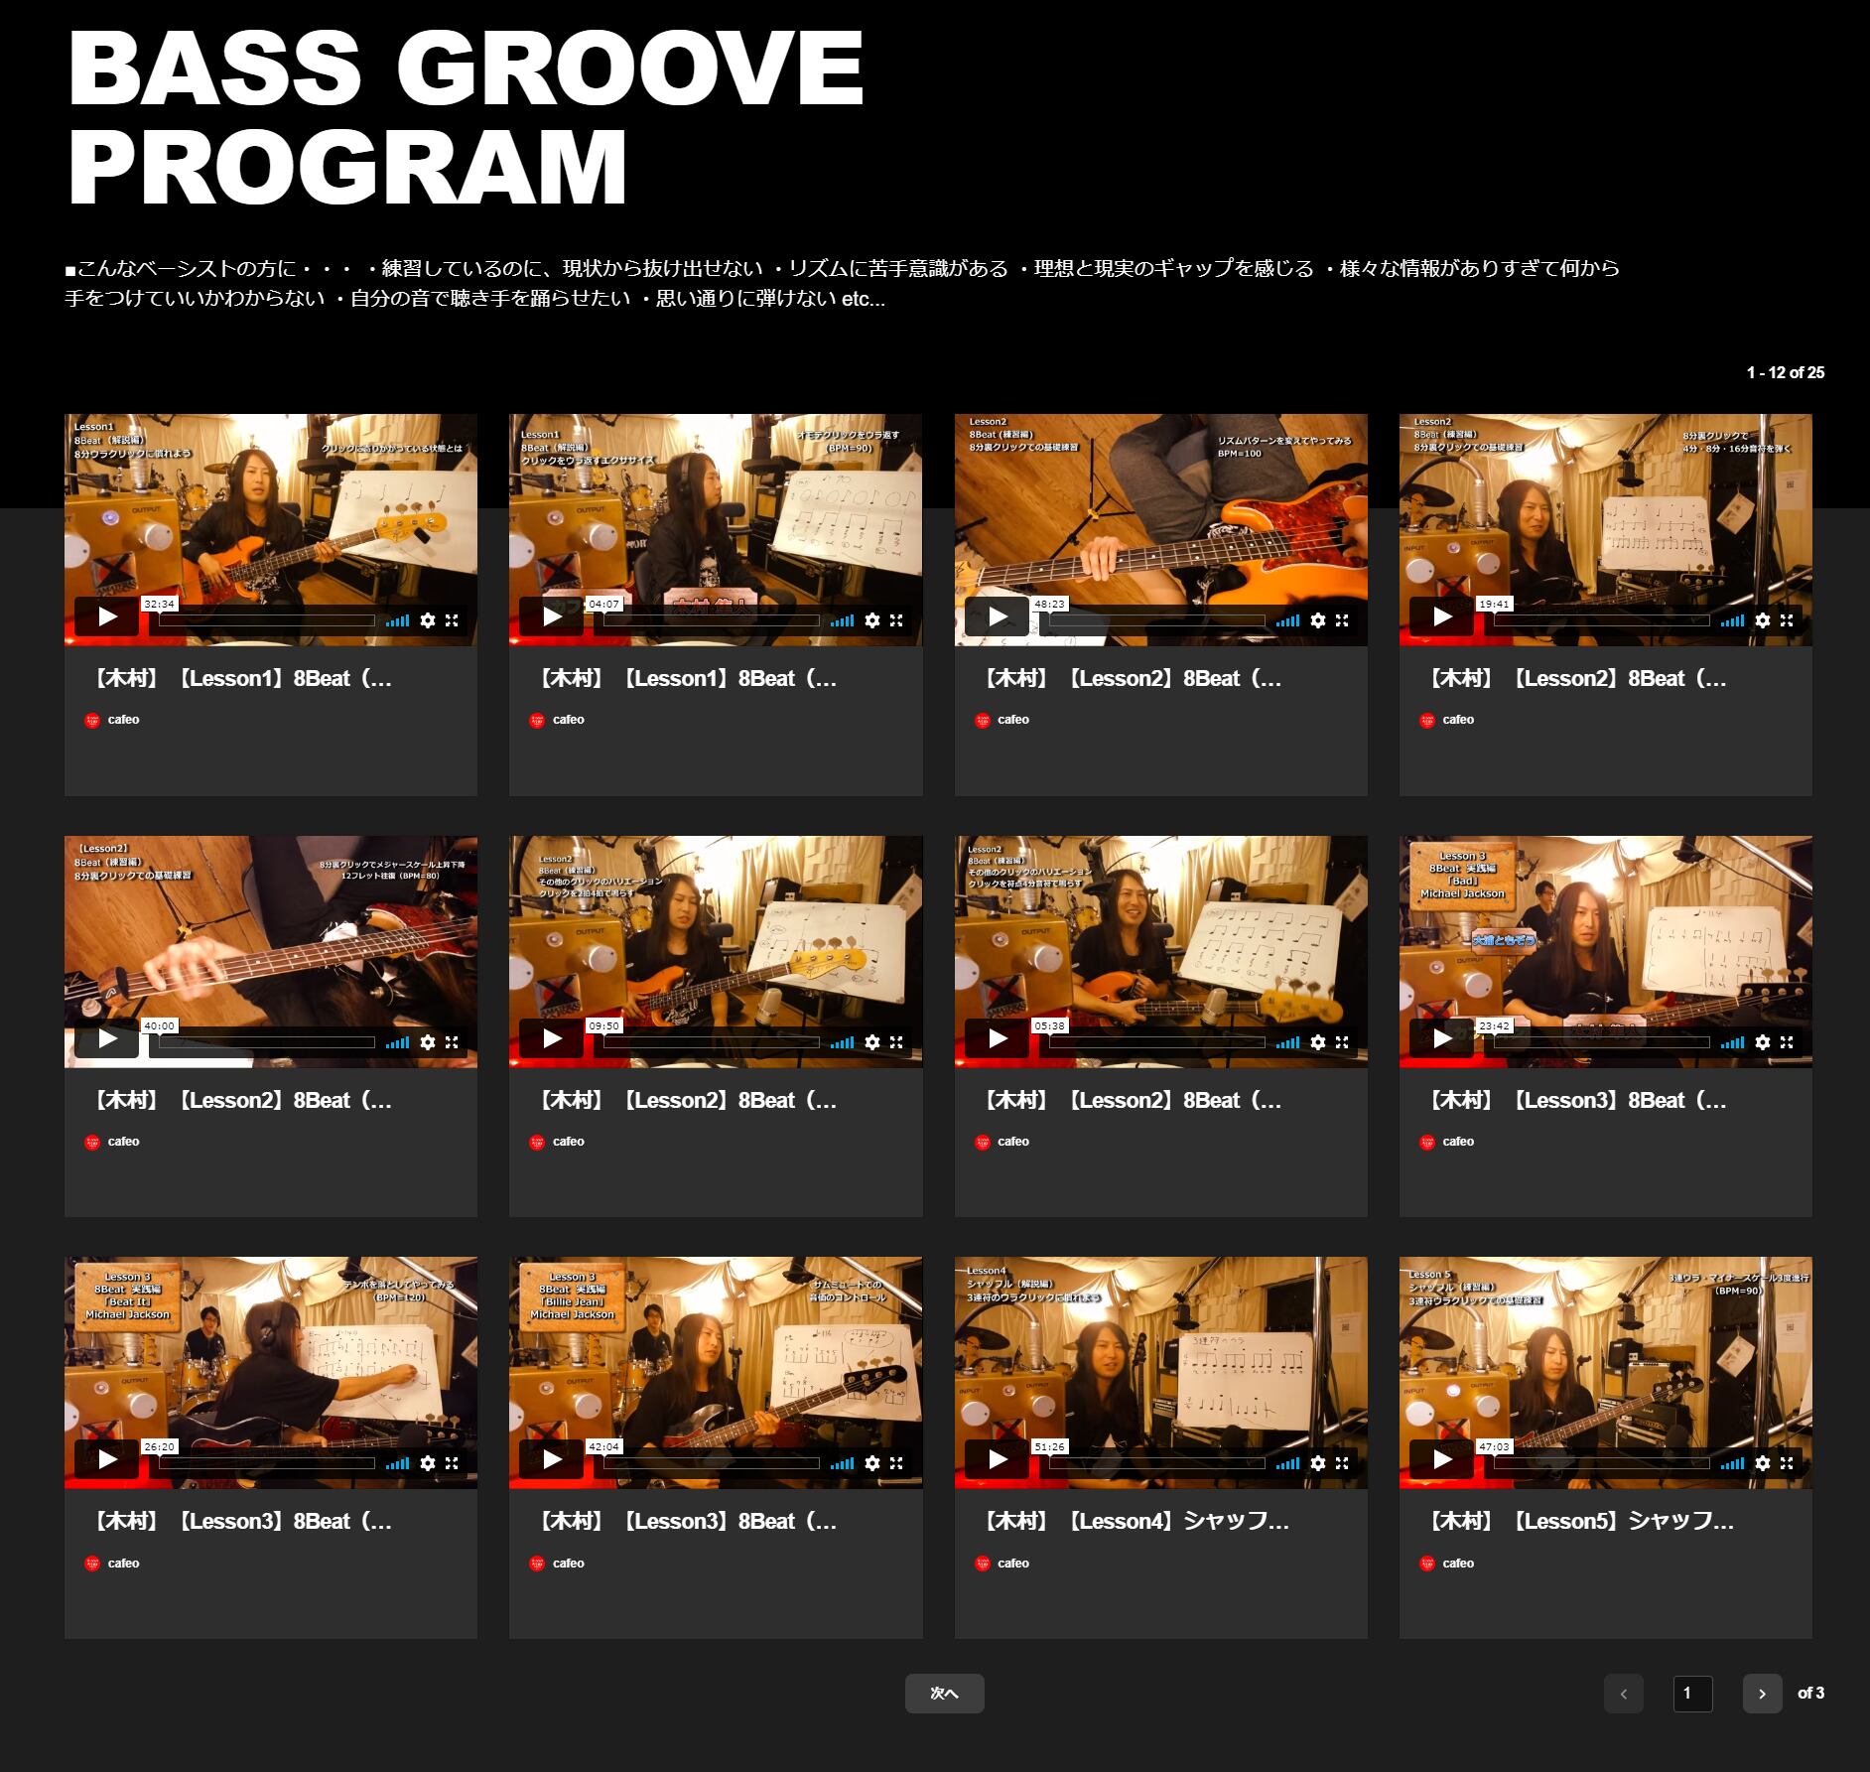Play the 32:34 Lesson1 video
This screenshot has height=1772, width=1870.
107,617
